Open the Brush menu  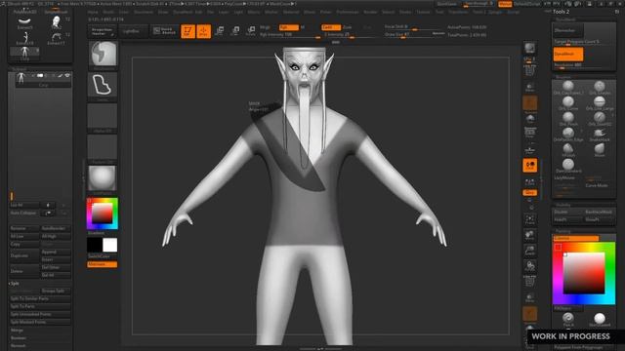(108, 12)
